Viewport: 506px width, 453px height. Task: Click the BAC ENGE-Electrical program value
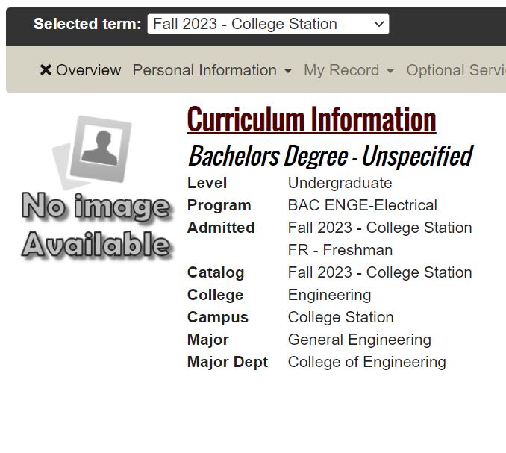(x=362, y=205)
